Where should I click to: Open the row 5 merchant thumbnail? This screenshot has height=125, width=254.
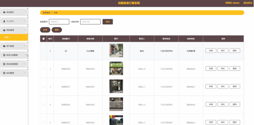click(x=116, y=120)
